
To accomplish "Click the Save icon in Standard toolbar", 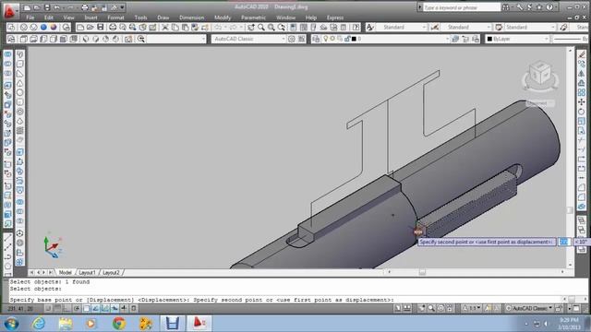I will (101, 27).
